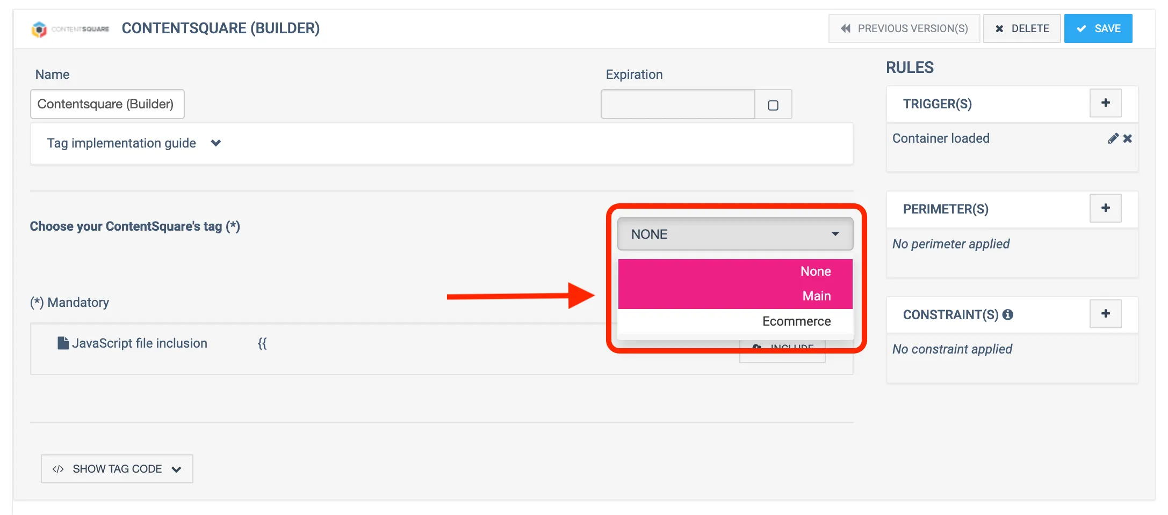Add a new perimeter rule
The width and height of the screenshot is (1168, 515).
[x=1105, y=208]
